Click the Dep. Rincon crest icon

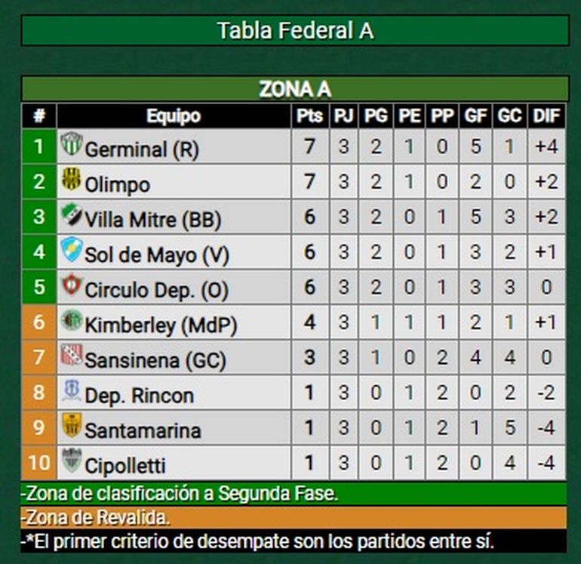[71, 391]
